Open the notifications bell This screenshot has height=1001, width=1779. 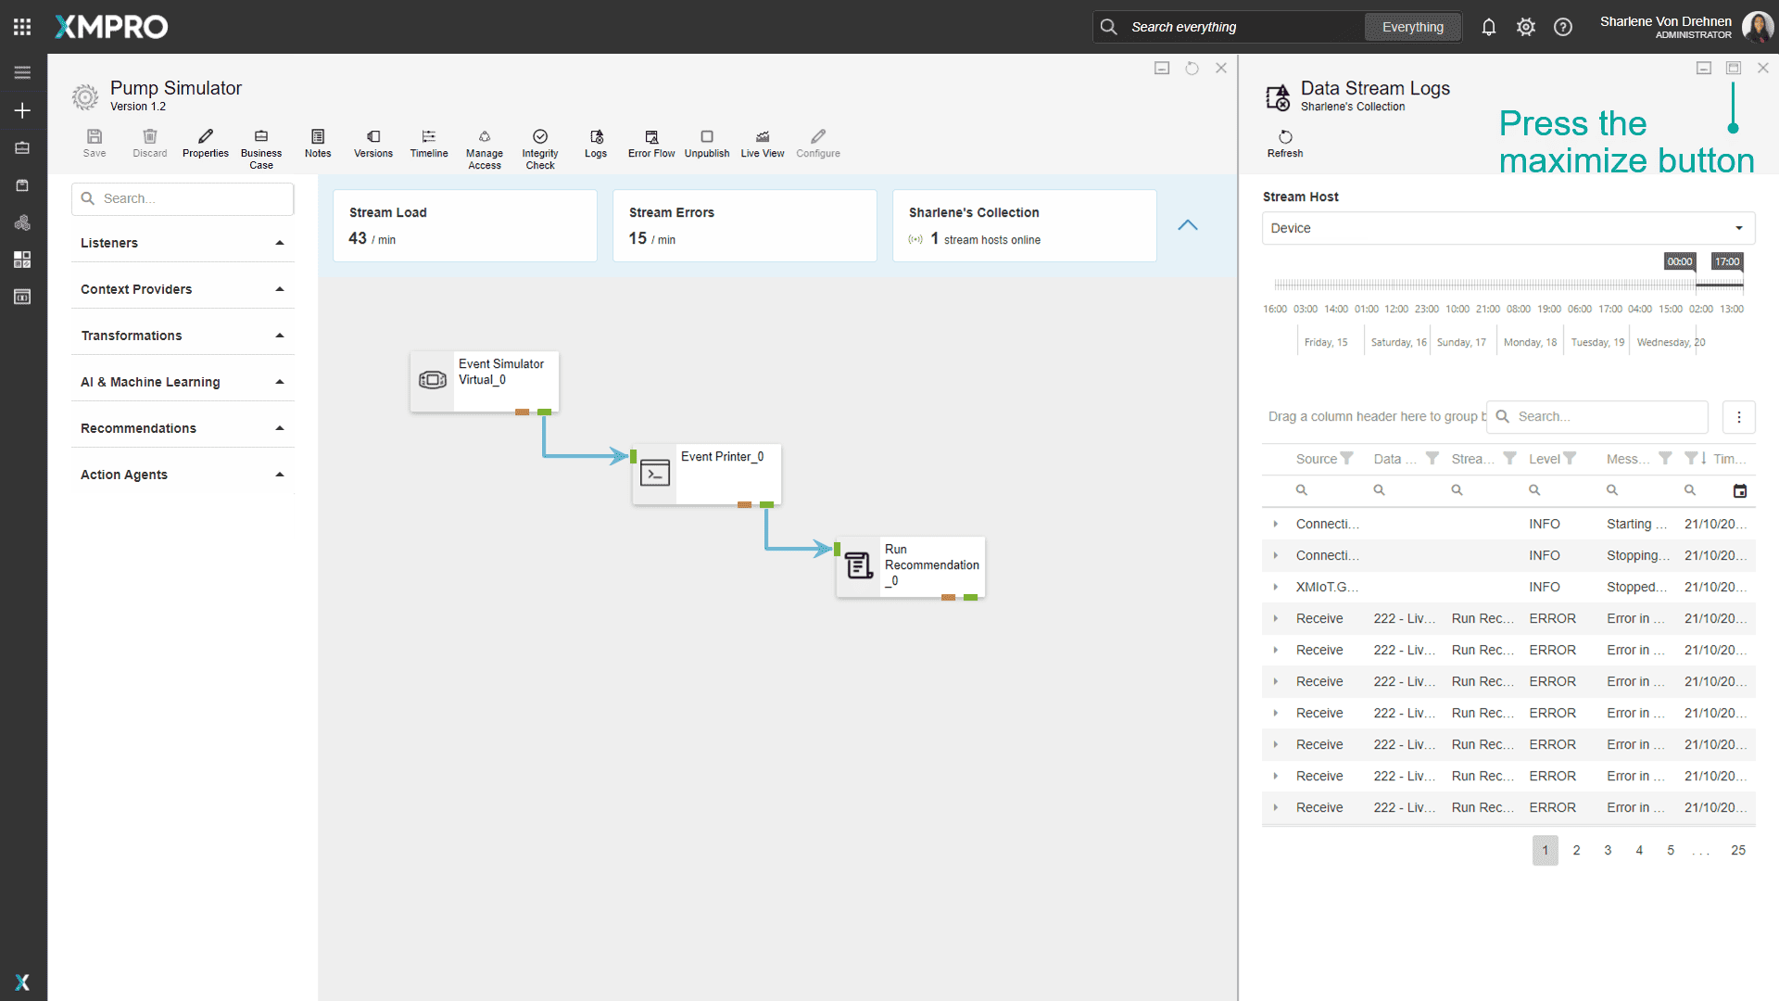1488,27
